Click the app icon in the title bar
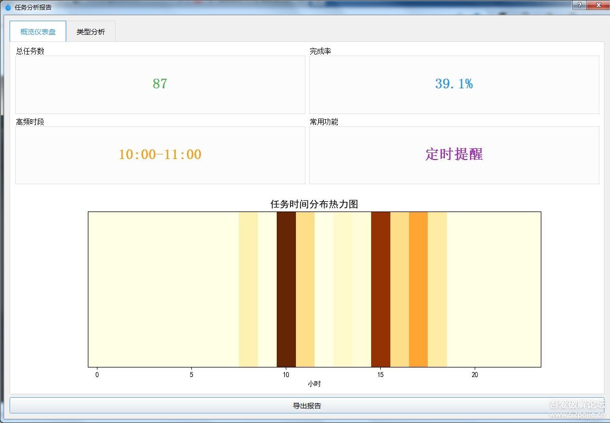This screenshot has width=610, height=423. click(x=8, y=8)
